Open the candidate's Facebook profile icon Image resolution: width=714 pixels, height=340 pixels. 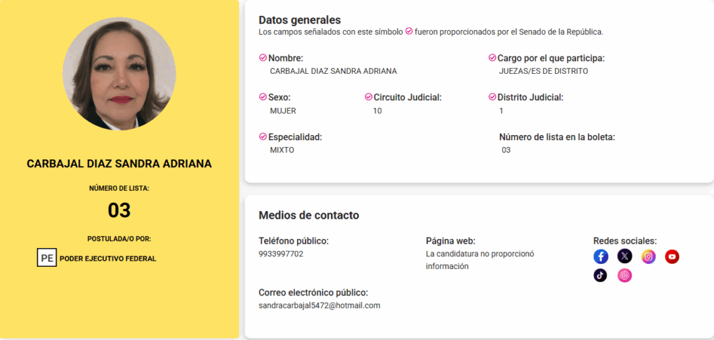pyautogui.click(x=601, y=257)
